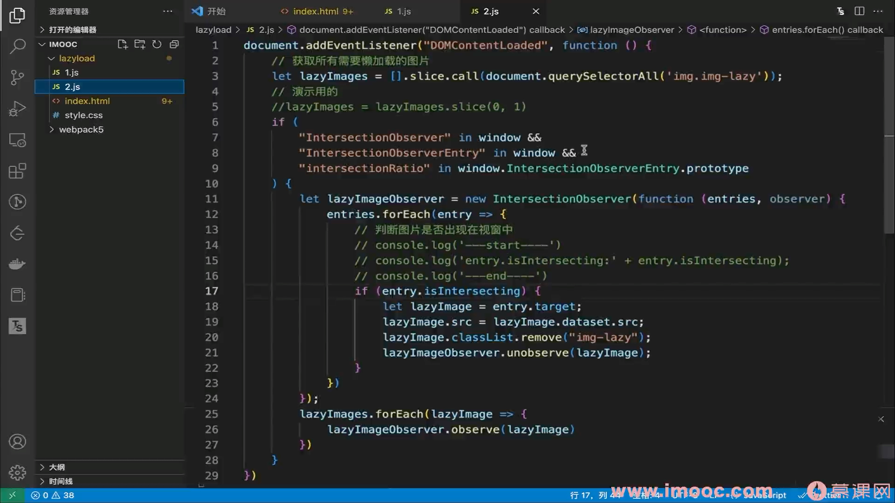Click line number 11 in the gutter

pyautogui.click(x=212, y=199)
